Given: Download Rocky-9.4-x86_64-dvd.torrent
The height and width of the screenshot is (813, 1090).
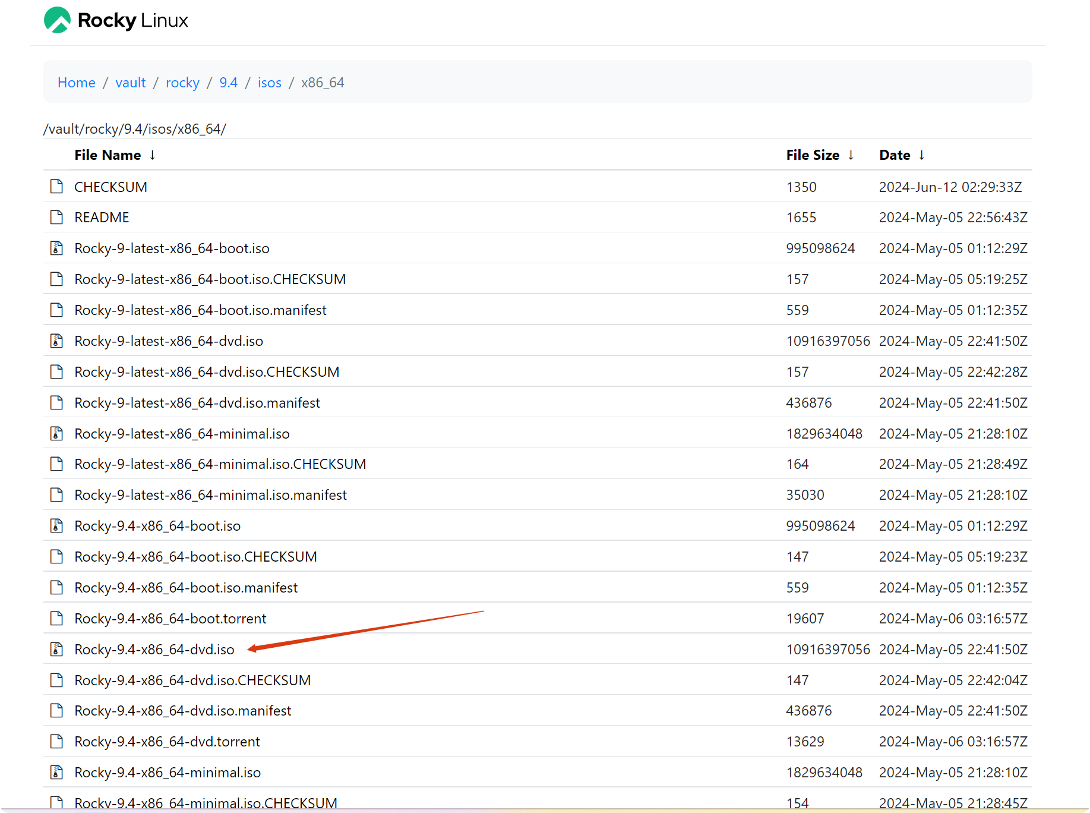Looking at the screenshot, I should point(168,742).
